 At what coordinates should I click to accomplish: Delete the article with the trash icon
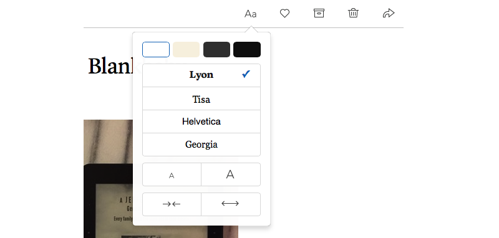(353, 13)
